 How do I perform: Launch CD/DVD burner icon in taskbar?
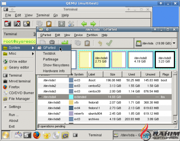coord(56,135)
